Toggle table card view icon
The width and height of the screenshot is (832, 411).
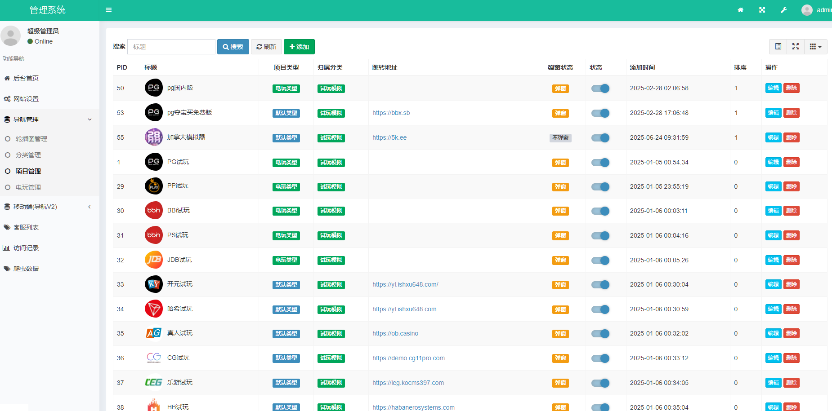[778, 47]
